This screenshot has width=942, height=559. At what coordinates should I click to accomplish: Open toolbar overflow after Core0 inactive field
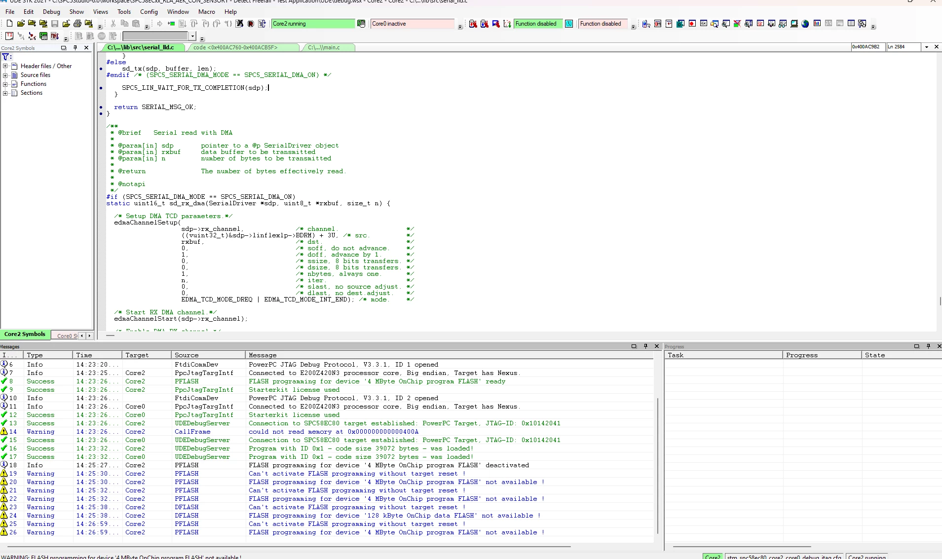click(460, 27)
